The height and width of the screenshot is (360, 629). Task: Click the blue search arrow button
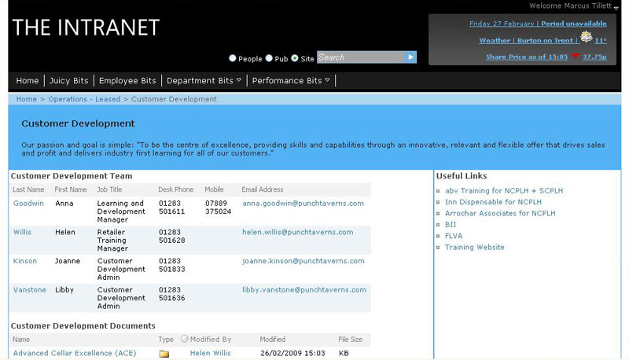point(410,57)
